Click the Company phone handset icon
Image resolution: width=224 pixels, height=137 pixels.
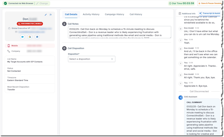point(9,51)
